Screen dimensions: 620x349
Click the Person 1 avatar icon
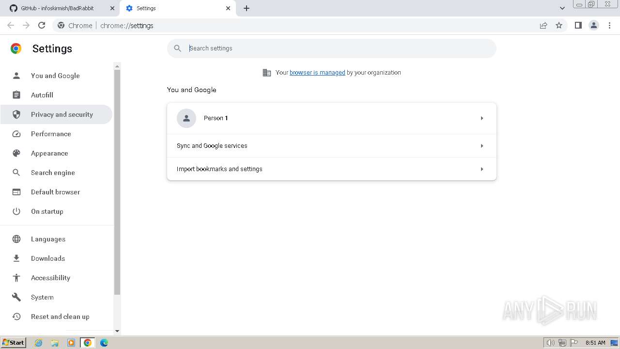click(x=186, y=118)
